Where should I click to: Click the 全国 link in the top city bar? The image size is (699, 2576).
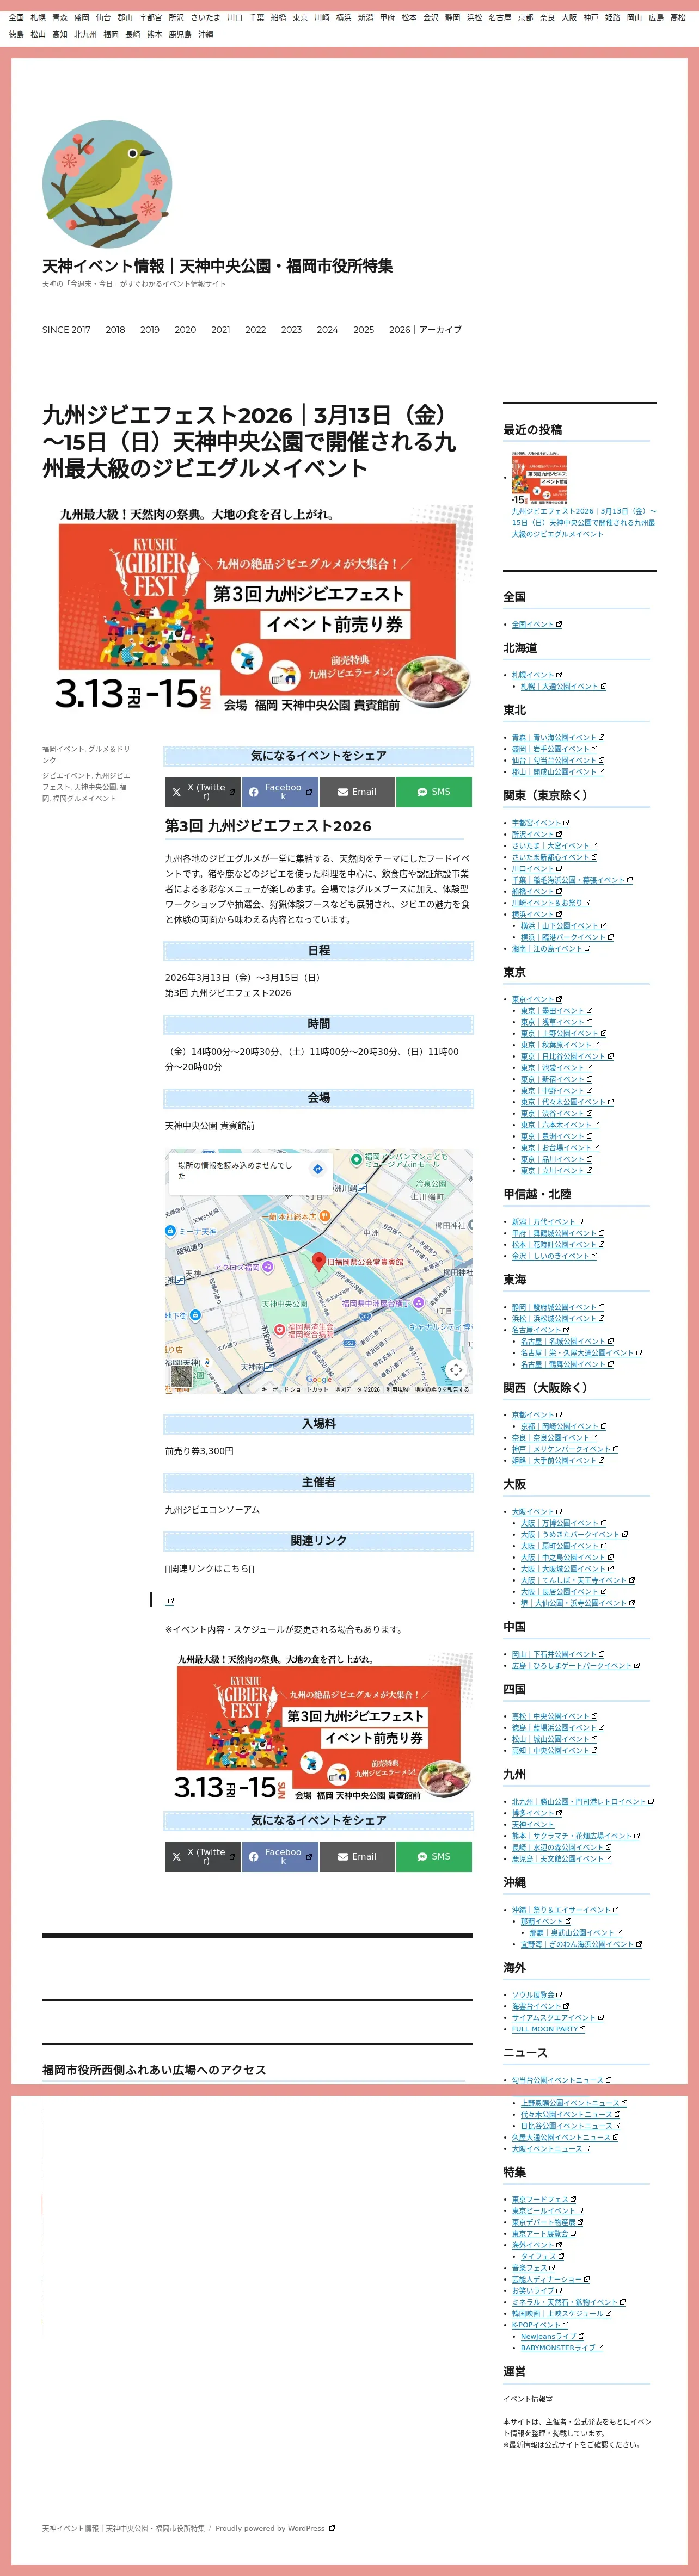point(16,17)
